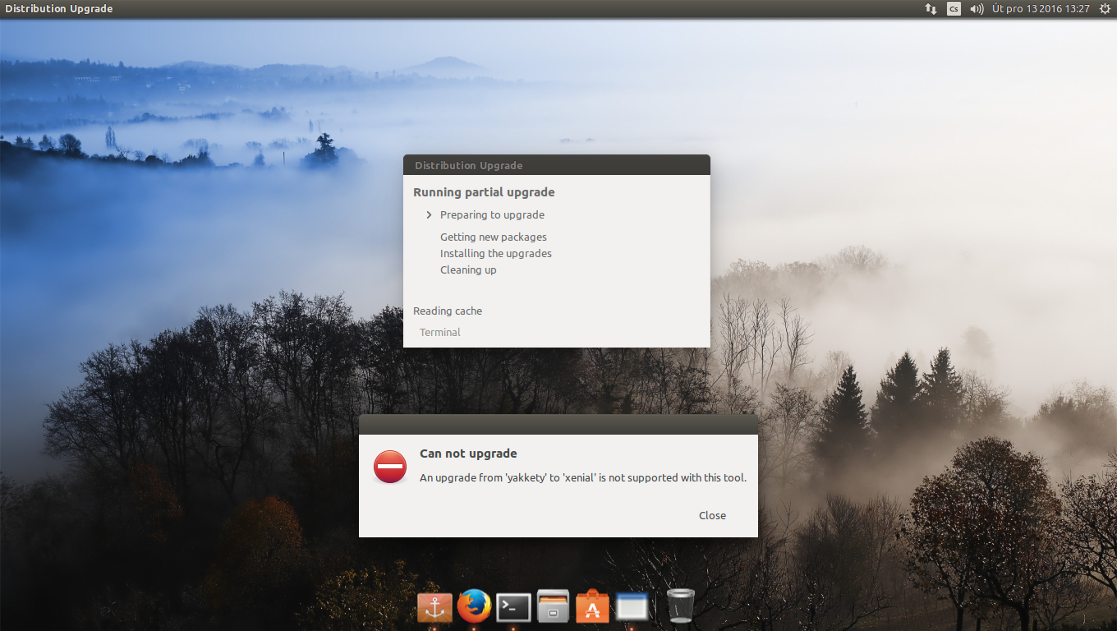Image resolution: width=1117 pixels, height=631 pixels.
Task: Click the Distribution Upgrade window title bar
Action: [x=556, y=165]
